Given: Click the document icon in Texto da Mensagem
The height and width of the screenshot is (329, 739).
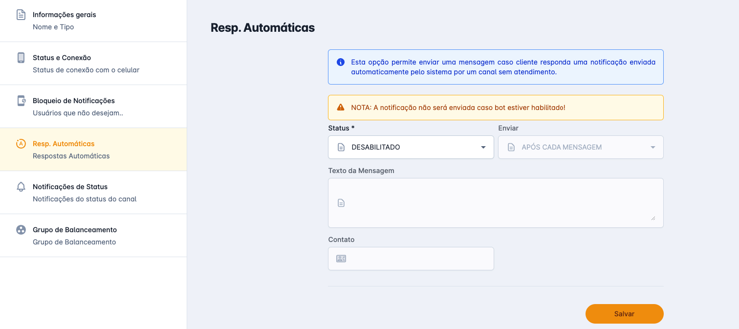Looking at the screenshot, I should coord(341,202).
